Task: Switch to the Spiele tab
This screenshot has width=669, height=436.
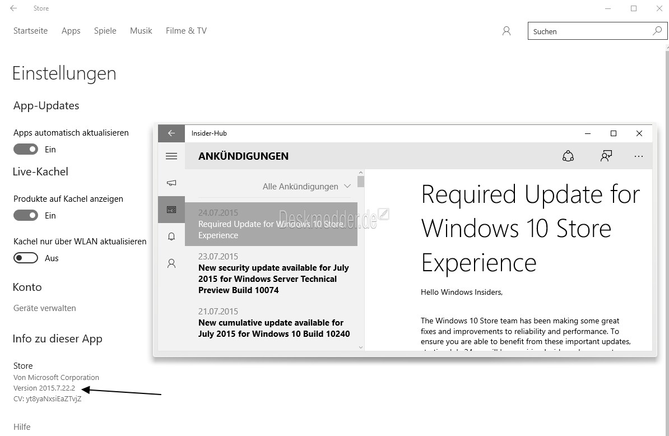Action: coord(105,31)
